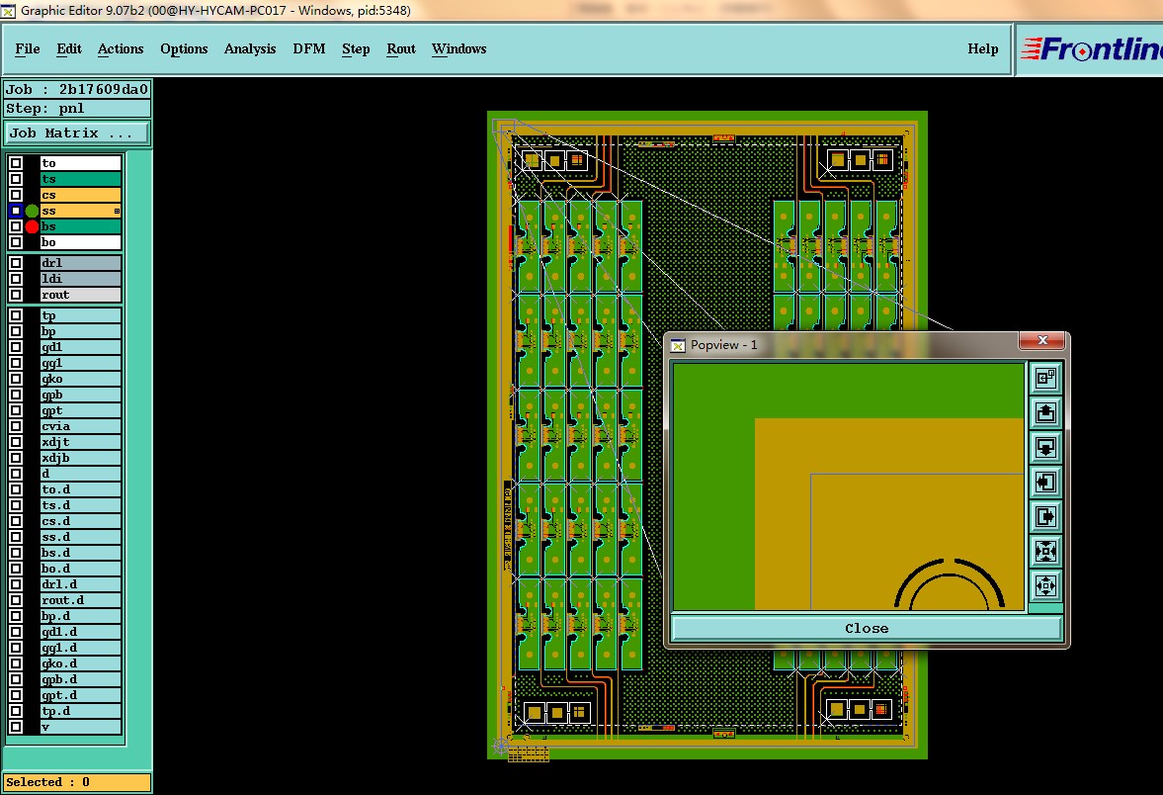Select the bp layer name
Image resolution: width=1163 pixels, height=795 pixels.
80,331
